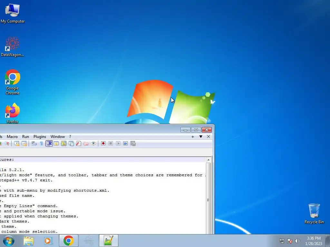Viewport: 330px width, 247px height.
Task: Click text "modifying shortcuts.xml."
Action: click(x=78, y=190)
